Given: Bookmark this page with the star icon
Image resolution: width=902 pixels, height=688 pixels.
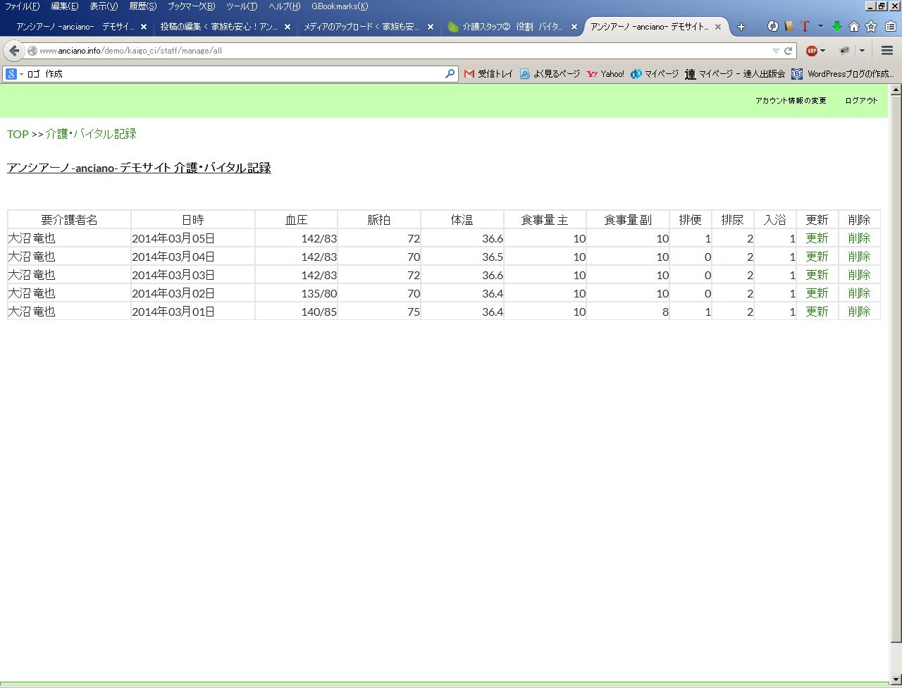Looking at the screenshot, I should tap(871, 27).
